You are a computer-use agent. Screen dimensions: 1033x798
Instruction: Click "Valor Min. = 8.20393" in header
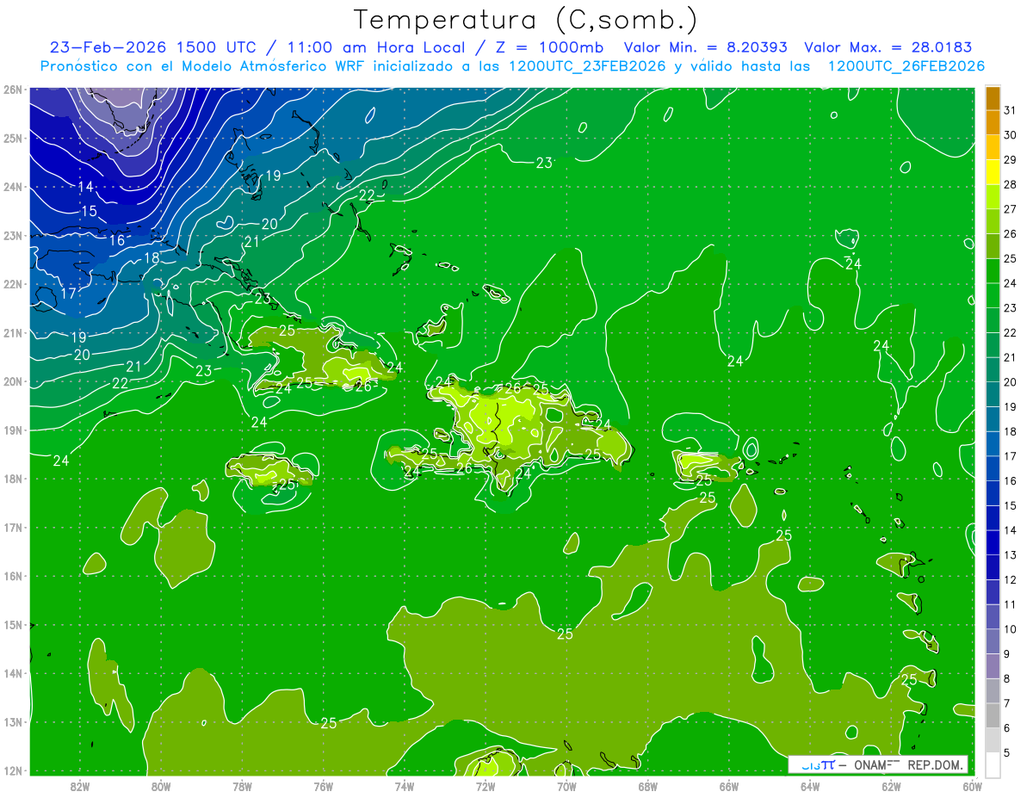click(x=706, y=47)
